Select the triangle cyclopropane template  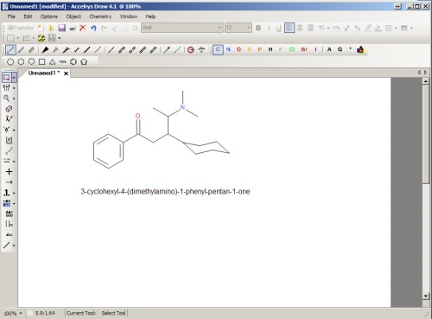click(52, 61)
